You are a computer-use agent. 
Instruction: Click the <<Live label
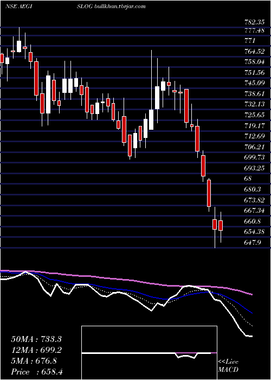click(x=228, y=362)
